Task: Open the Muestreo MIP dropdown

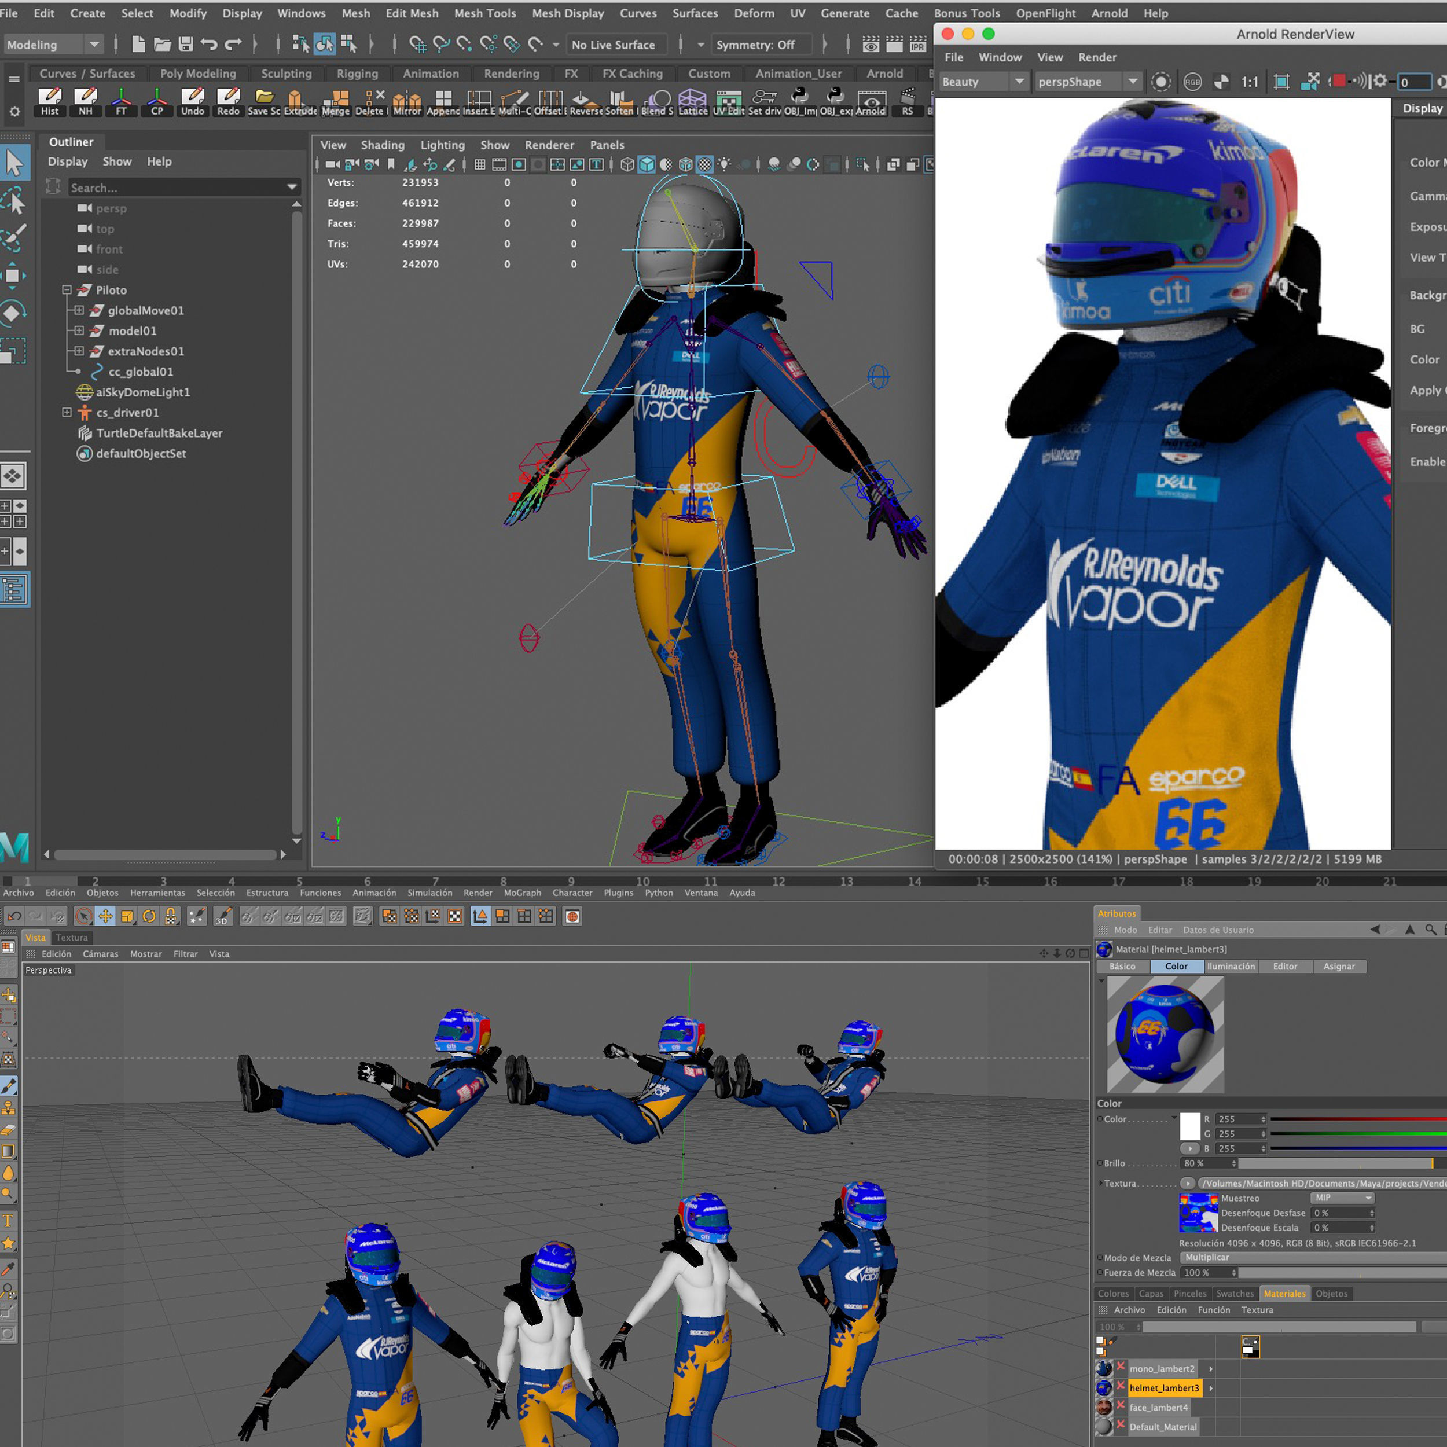Action: (1343, 1198)
